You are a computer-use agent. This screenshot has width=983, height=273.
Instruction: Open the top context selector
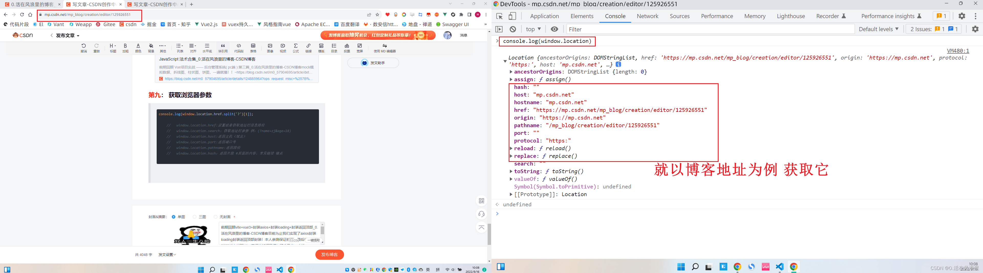point(533,29)
